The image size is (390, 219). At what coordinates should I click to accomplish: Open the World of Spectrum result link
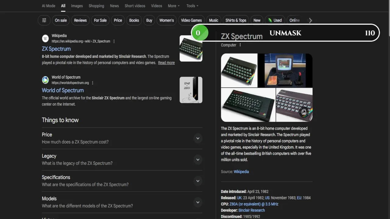click(x=63, y=90)
